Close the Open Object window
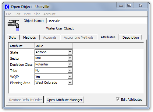Image resolution: width=153 pixels, height=112 pixels. click(x=141, y=5)
